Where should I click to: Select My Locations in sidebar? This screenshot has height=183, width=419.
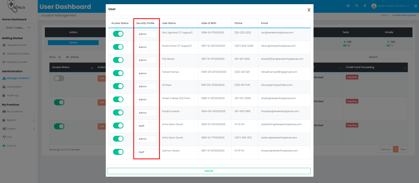(x=15, y=112)
